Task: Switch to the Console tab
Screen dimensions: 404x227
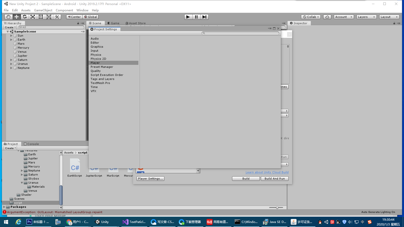Action: click(31, 144)
